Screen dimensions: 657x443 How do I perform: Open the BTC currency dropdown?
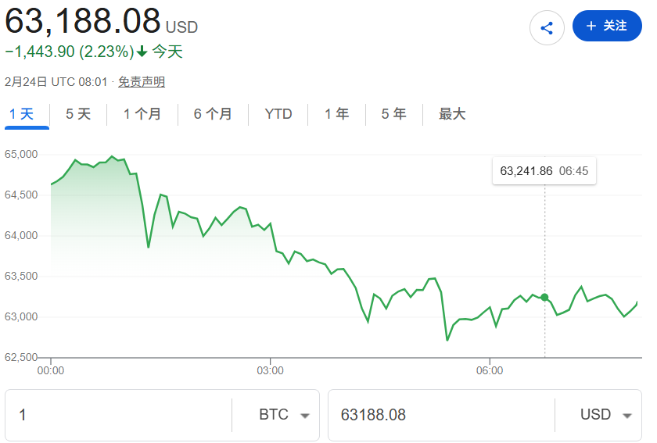(x=284, y=415)
